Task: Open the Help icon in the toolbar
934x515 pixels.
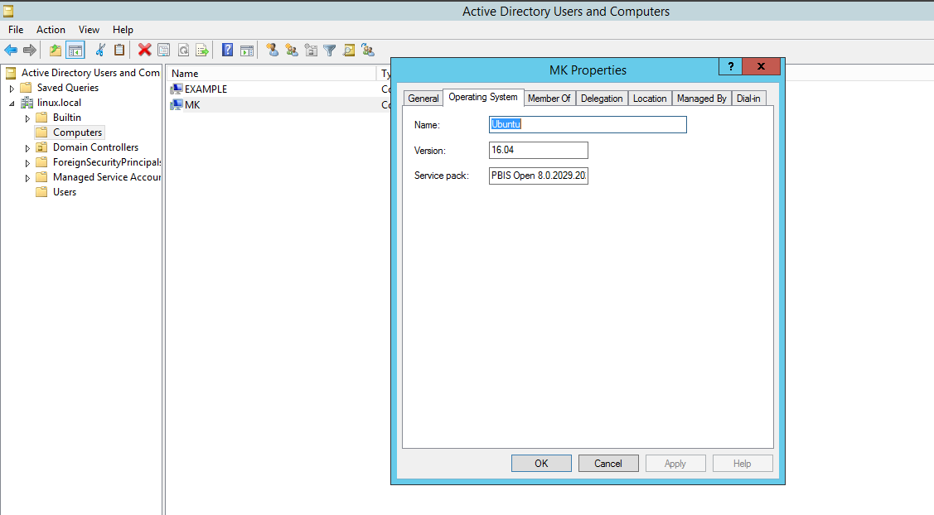Action: pos(227,50)
